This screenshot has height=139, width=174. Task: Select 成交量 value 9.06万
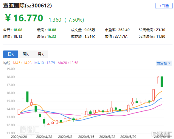[90, 30]
